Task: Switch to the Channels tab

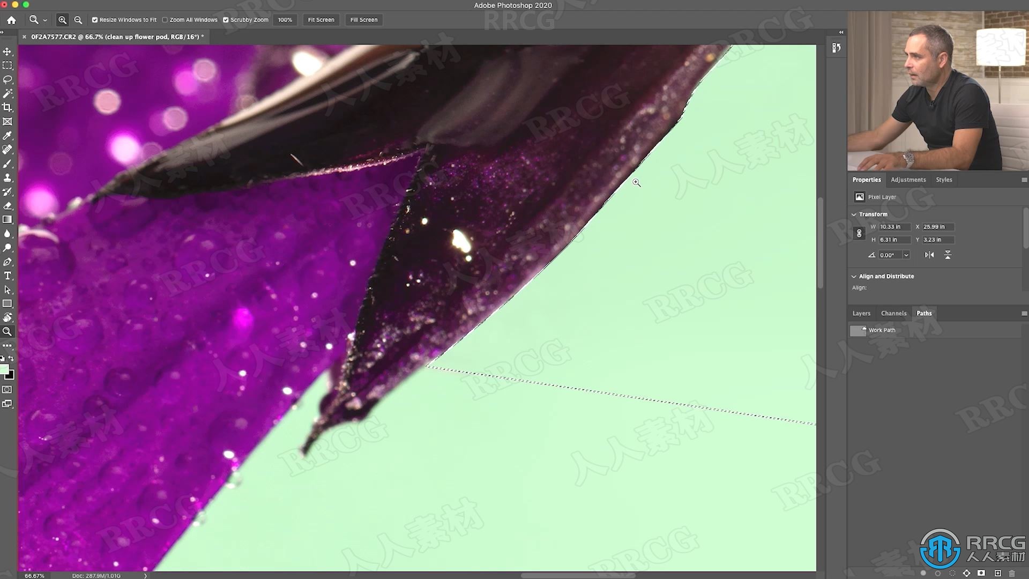Action: click(893, 313)
